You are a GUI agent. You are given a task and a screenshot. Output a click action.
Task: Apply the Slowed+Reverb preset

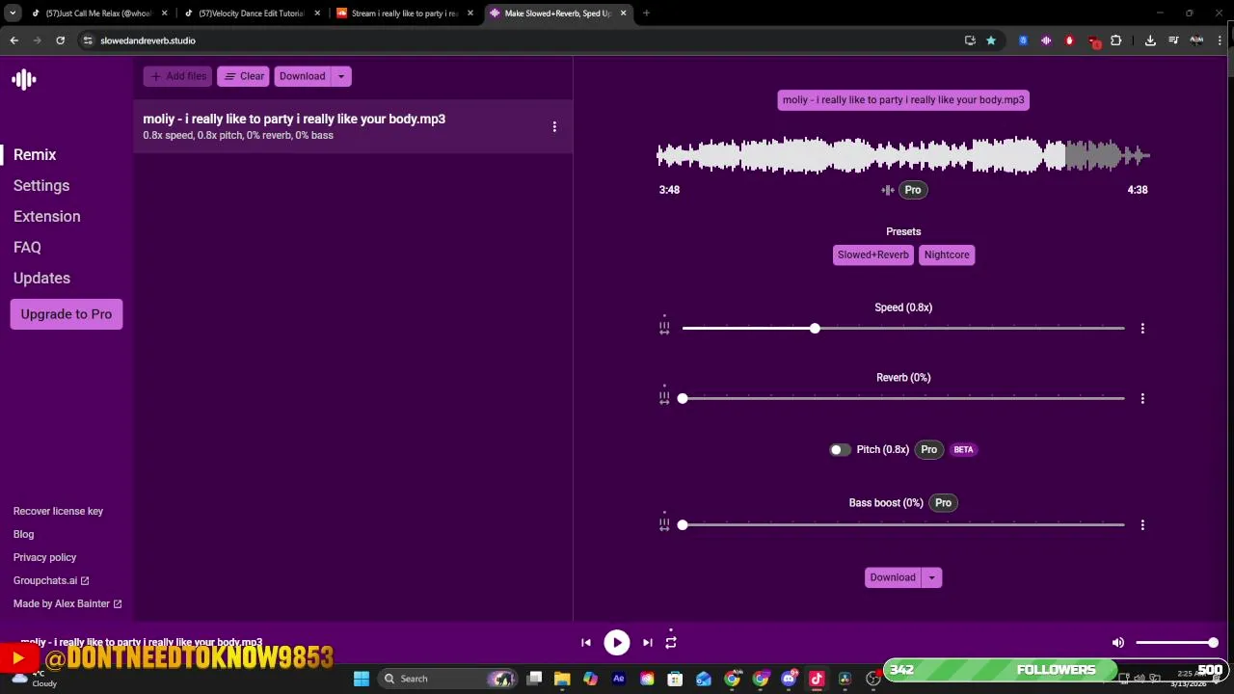coord(873,254)
